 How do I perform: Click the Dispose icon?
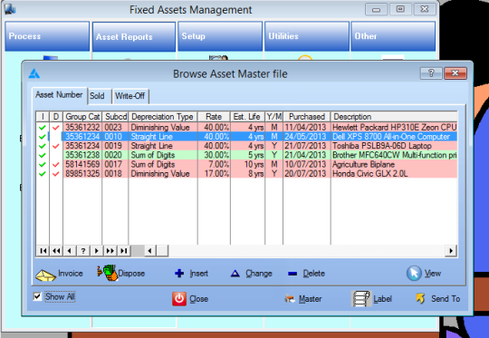pos(107,273)
